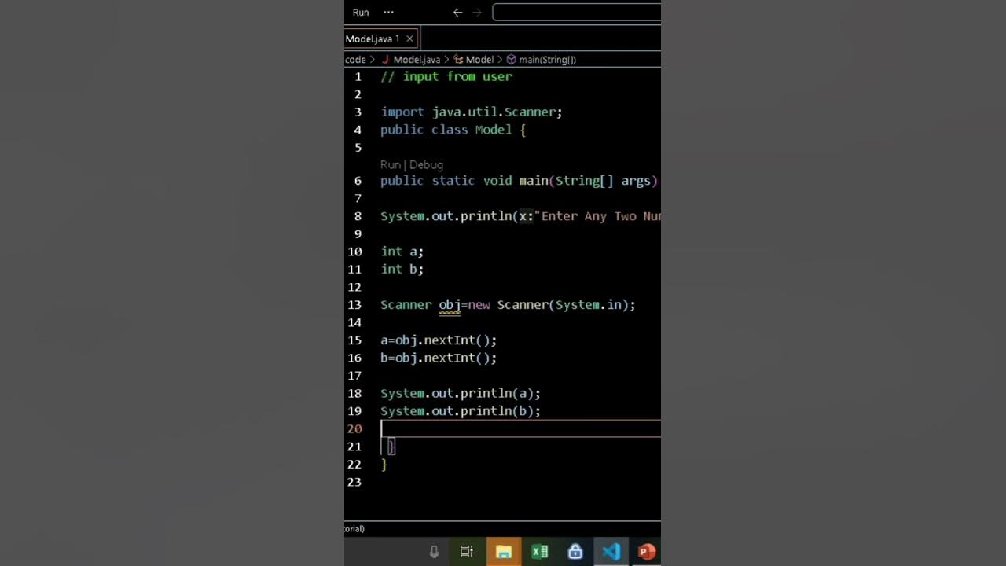1006x566 pixels.
Task: Open the main(String[]) breadcrumb
Action: point(547,59)
